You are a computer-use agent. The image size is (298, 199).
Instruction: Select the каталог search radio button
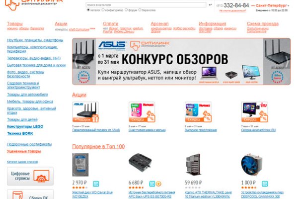tap(88, 10)
